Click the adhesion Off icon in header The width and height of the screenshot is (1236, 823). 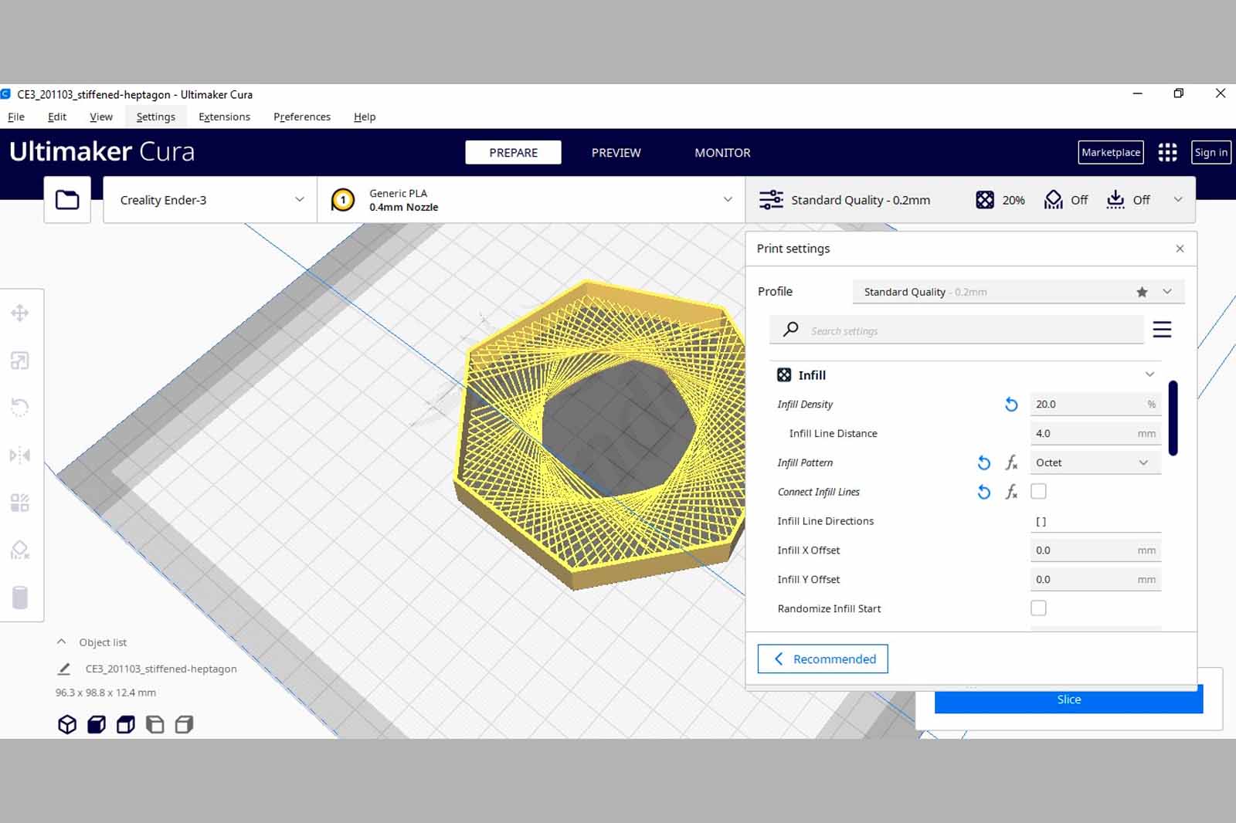(1115, 200)
